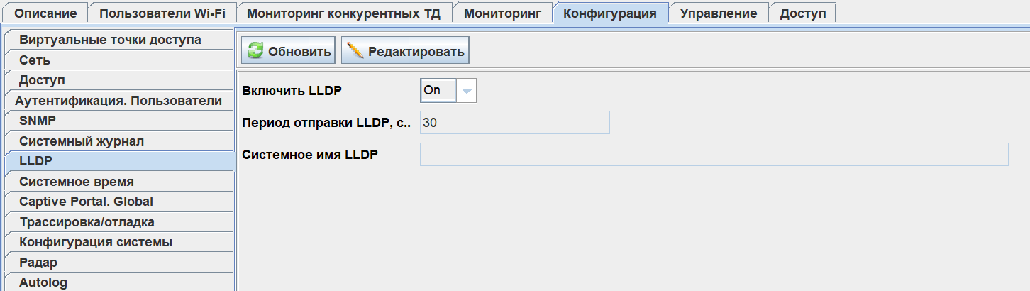
Task: Open Виртуальные точки доступа section
Action: click(x=110, y=40)
